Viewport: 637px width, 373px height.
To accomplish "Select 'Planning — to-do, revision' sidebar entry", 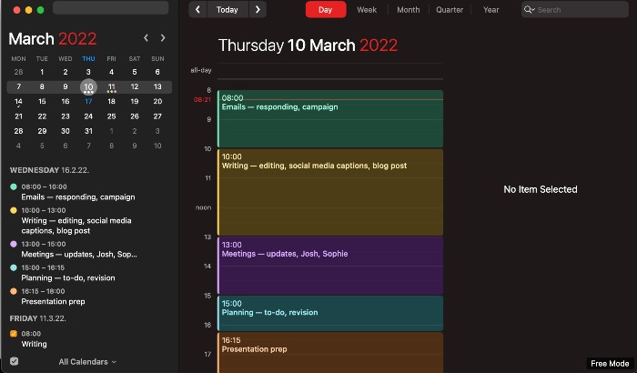I will [x=68, y=277].
